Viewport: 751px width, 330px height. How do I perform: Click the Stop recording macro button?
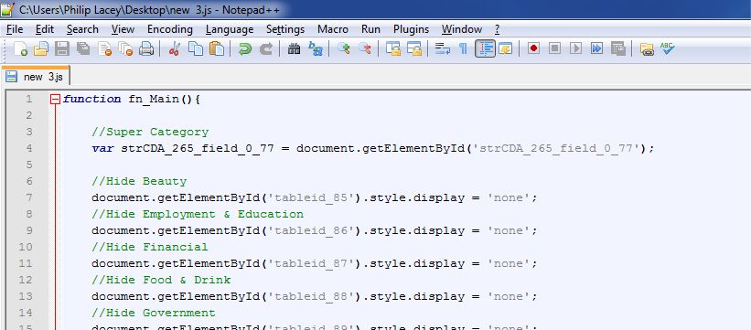click(x=554, y=48)
